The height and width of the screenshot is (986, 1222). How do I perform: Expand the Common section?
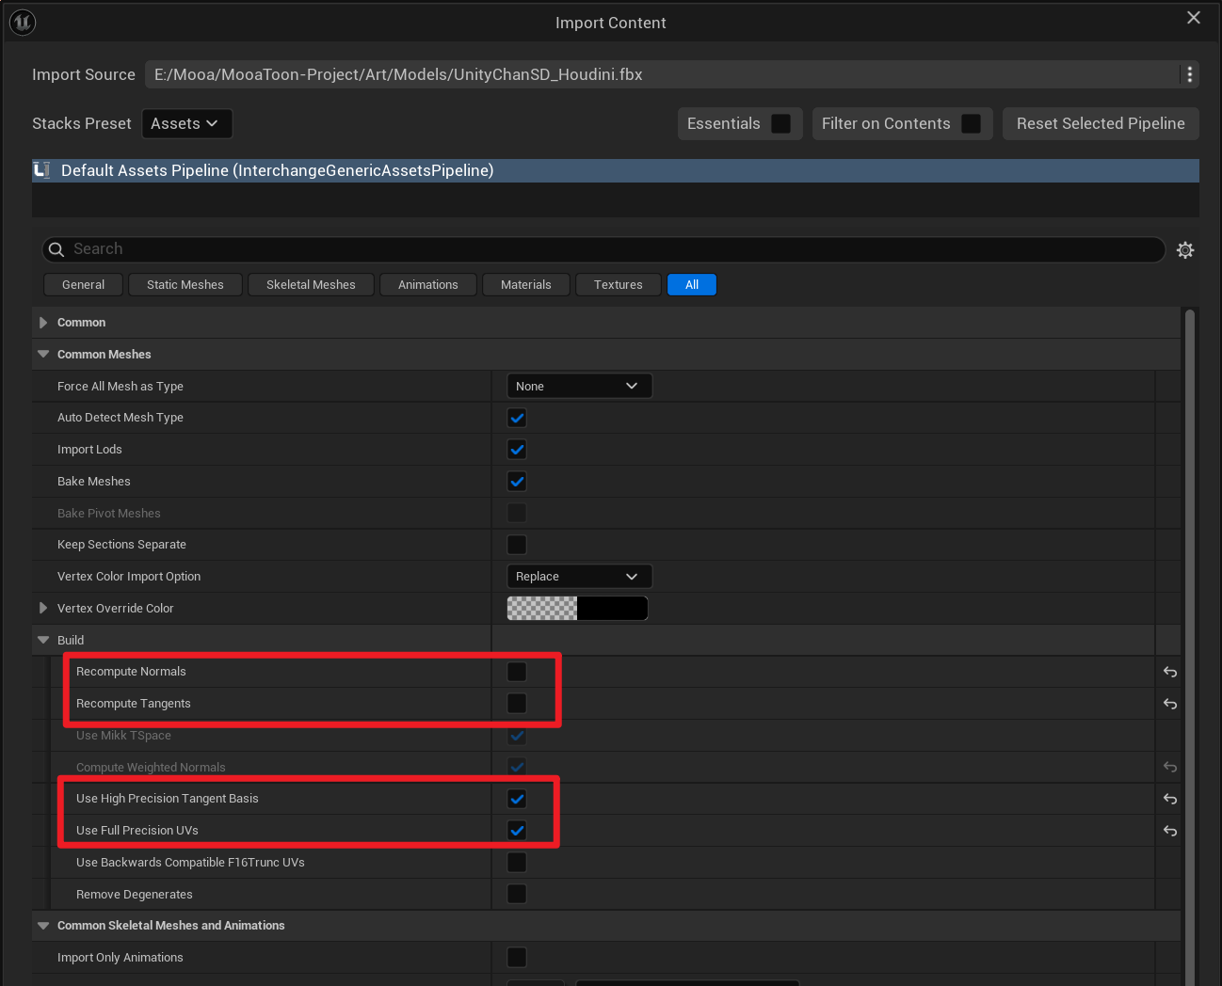click(x=43, y=323)
